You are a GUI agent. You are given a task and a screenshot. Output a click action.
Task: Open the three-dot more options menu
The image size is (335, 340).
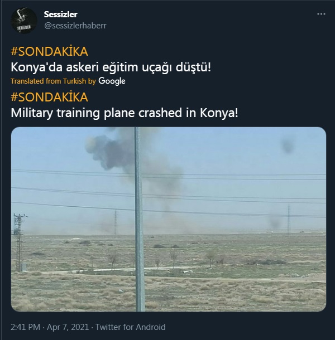(x=321, y=14)
